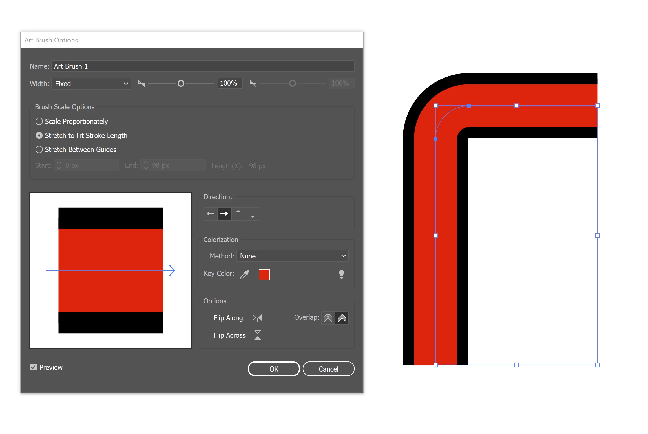Click the red Key Color swatch
648x434 pixels.
264,275
